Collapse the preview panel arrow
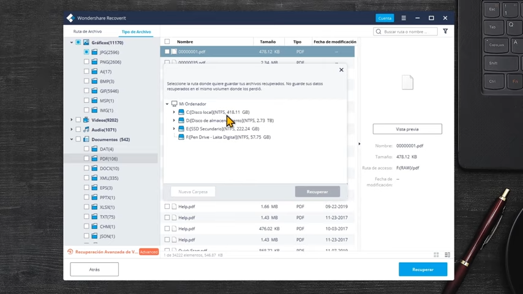Image resolution: width=523 pixels, height=294 pixels. pos(359,144)
